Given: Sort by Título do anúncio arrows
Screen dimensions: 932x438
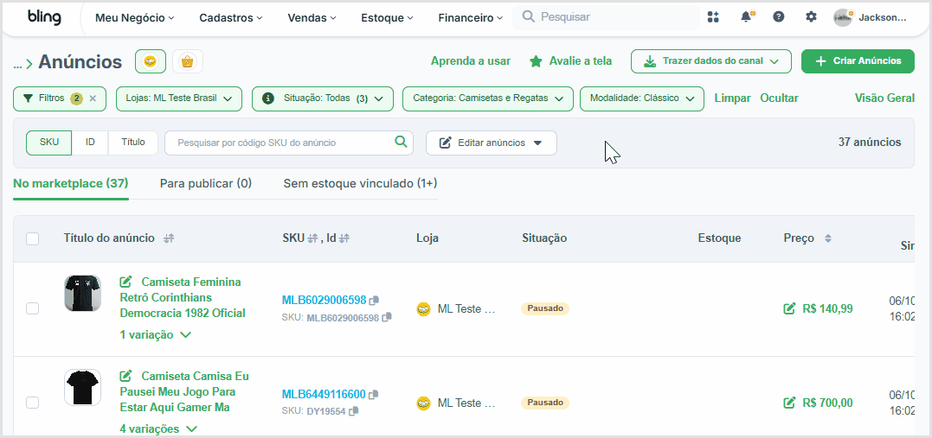Looking at the screenshot, I should (169, 238).
